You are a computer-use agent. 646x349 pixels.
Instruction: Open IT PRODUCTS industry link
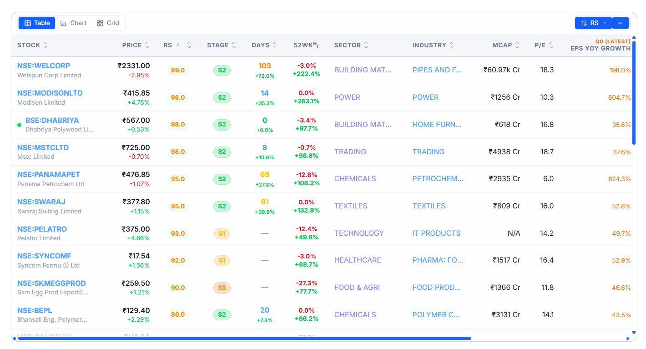[x=436, y=233]
